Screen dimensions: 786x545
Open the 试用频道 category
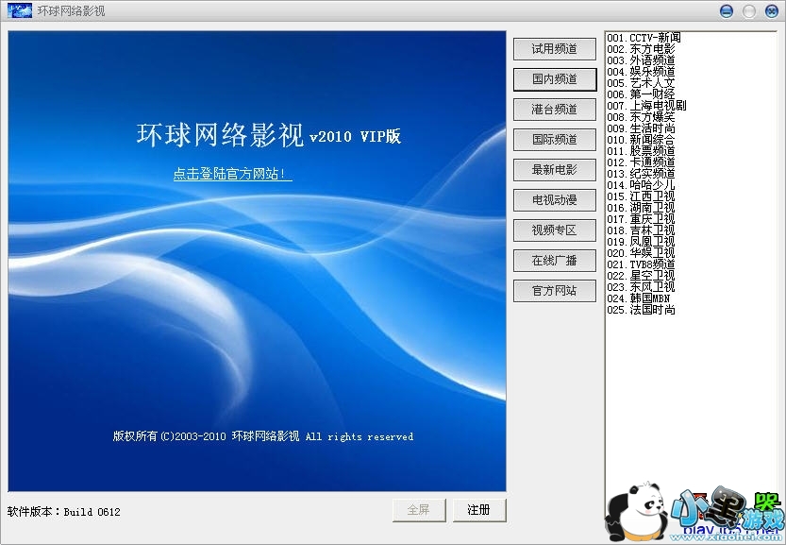(555, 49)
